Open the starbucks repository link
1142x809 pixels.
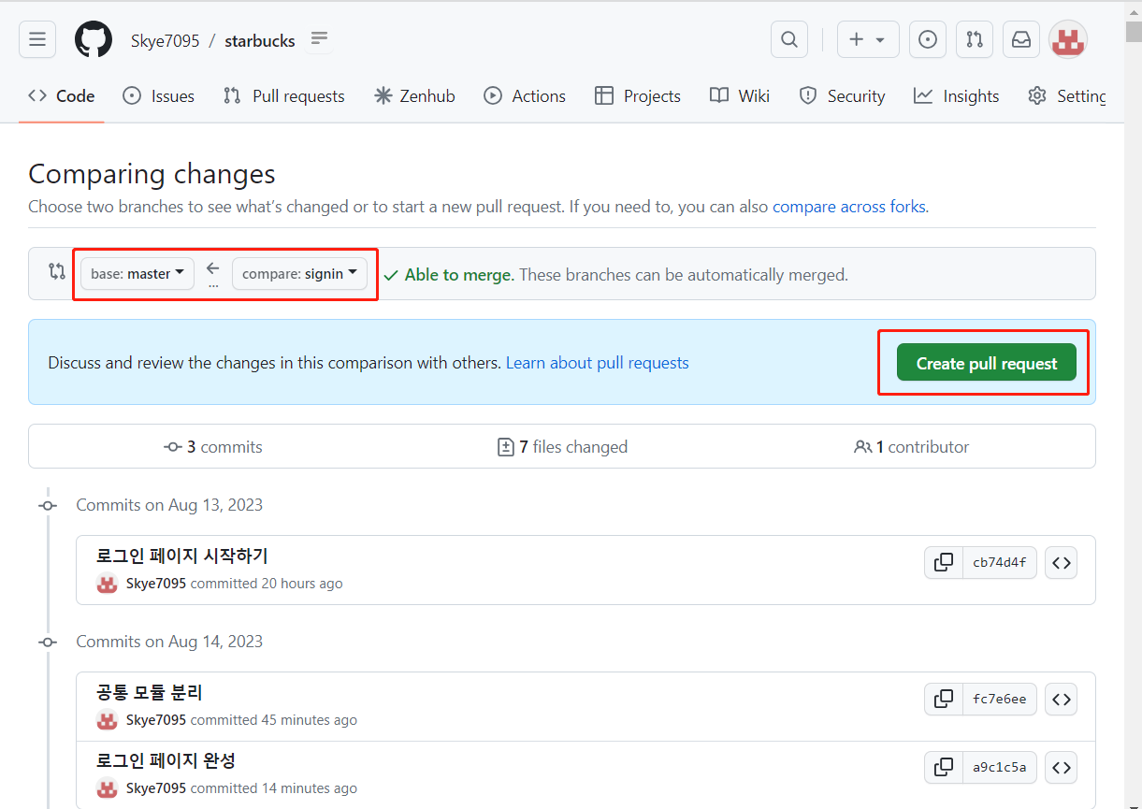click(260, 40)
